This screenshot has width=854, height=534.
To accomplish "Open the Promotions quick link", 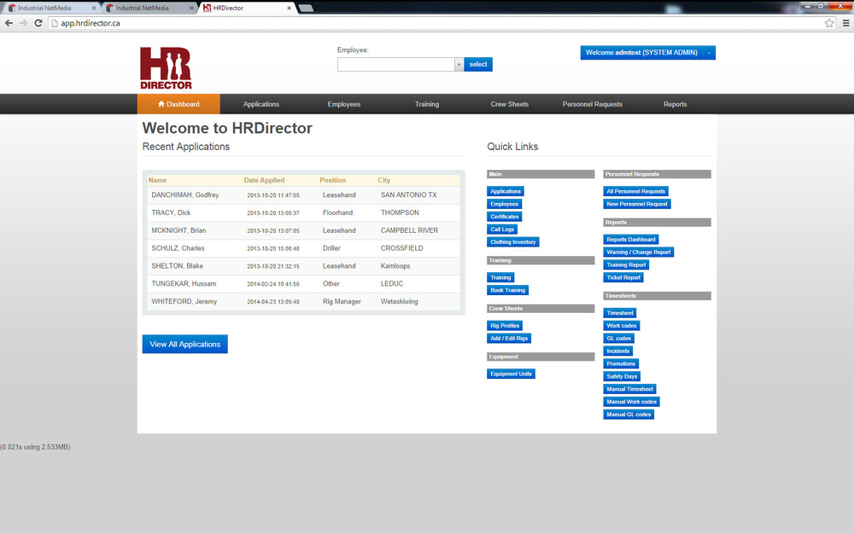I will [621, 363].
